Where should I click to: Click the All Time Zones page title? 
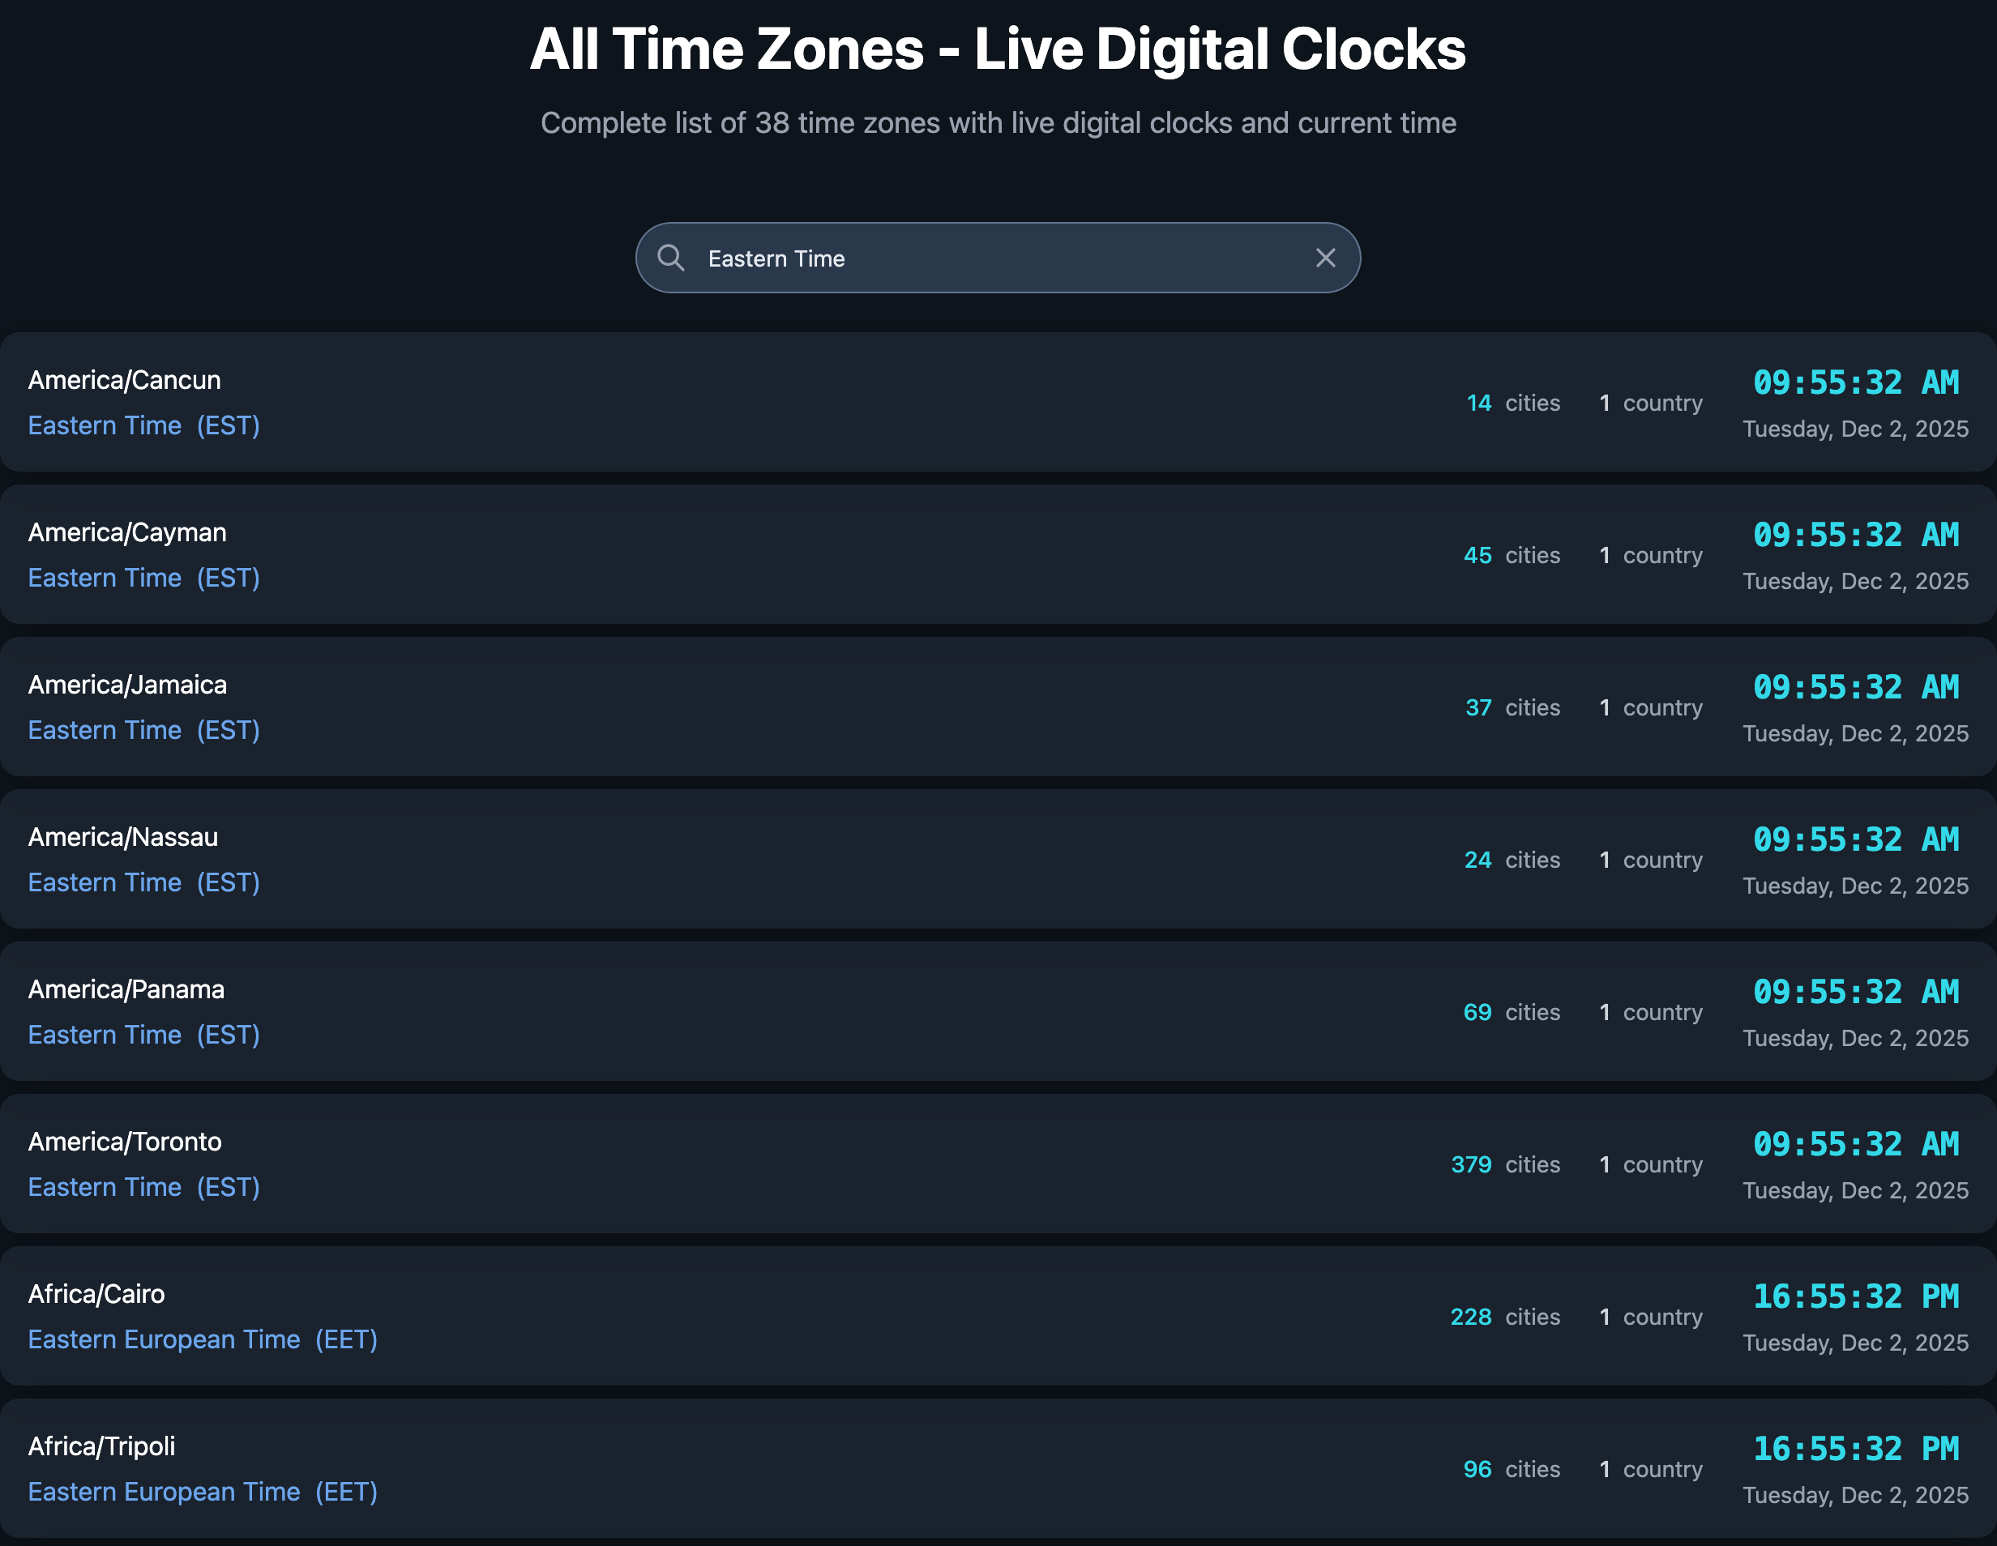998,50
